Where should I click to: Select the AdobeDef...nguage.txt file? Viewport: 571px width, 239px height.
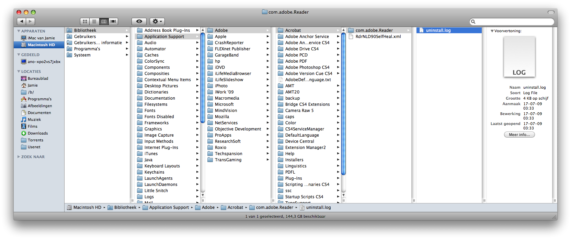coord(308,80)
